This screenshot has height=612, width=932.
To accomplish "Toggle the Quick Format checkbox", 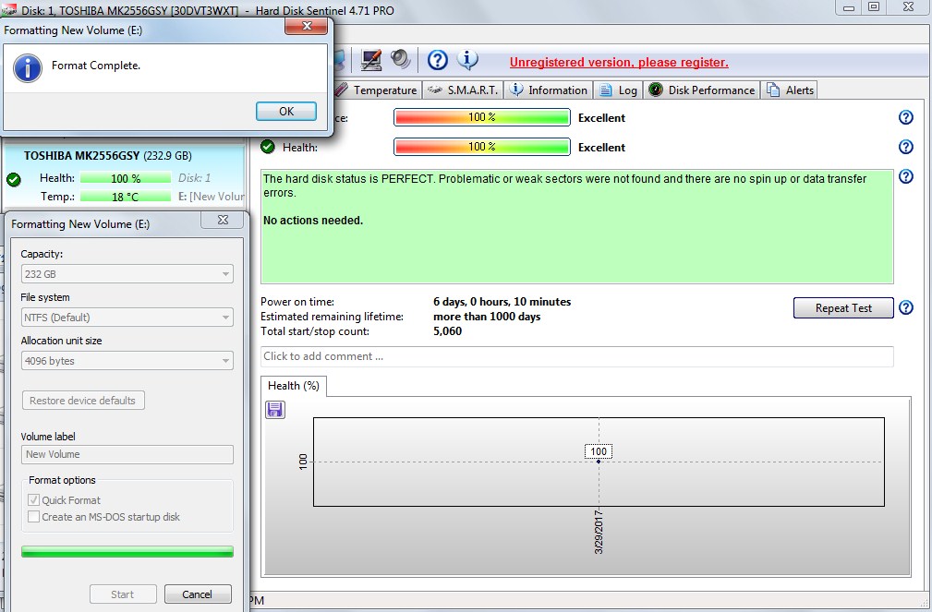I will pyautogui.click(x=34, y=499).
